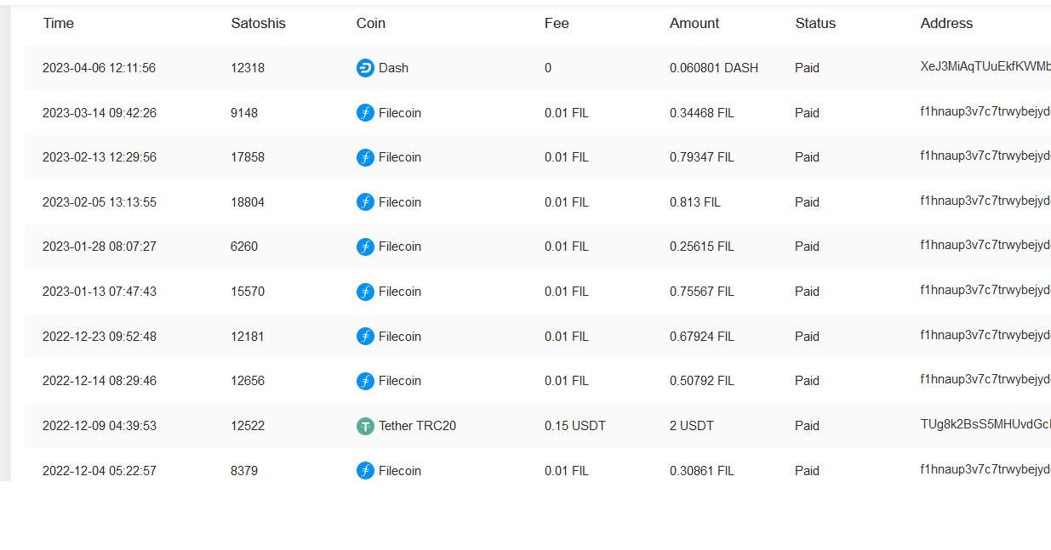Click the Tether TRC20 coin name

(x=418, y=426)
